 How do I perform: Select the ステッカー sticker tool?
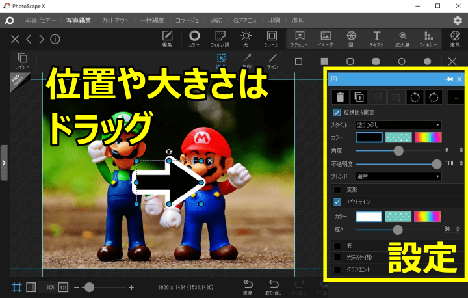[300, 39]
